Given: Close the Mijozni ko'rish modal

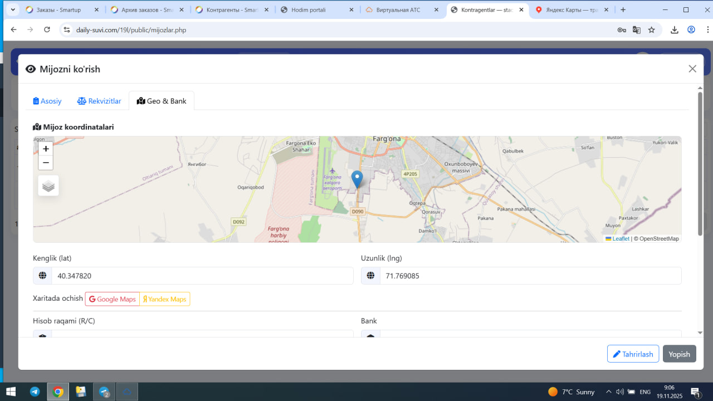Looking at the screenshot, I should pyautogui.click(x=692, y=69).
